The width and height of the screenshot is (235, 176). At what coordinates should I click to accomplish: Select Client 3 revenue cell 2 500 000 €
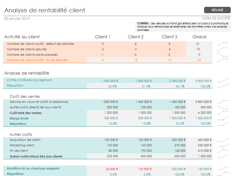coord(177,81)
